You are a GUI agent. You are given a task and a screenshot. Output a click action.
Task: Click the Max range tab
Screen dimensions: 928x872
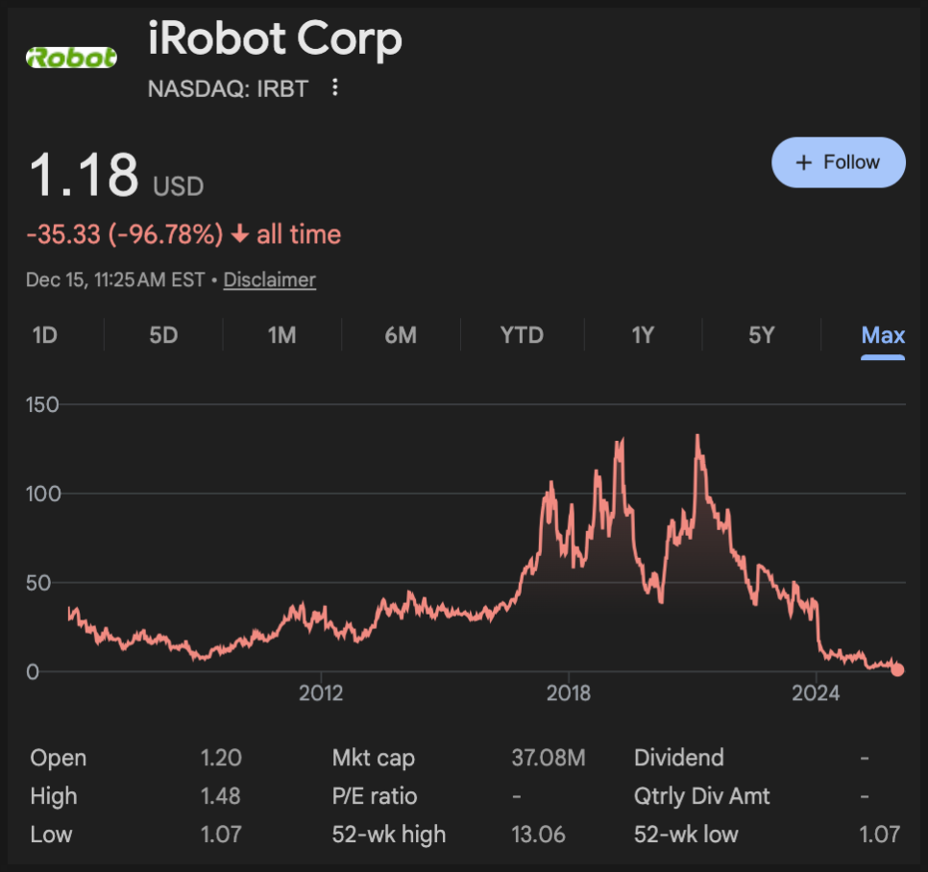(883, 335)
